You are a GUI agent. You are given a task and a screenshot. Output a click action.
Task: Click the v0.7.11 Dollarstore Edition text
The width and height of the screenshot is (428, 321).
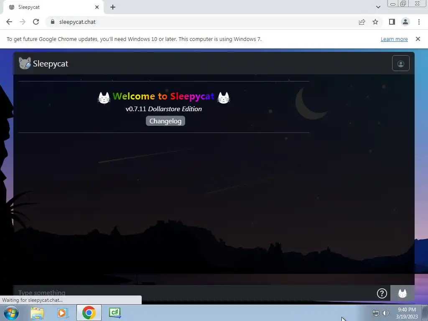coord(164,109)
